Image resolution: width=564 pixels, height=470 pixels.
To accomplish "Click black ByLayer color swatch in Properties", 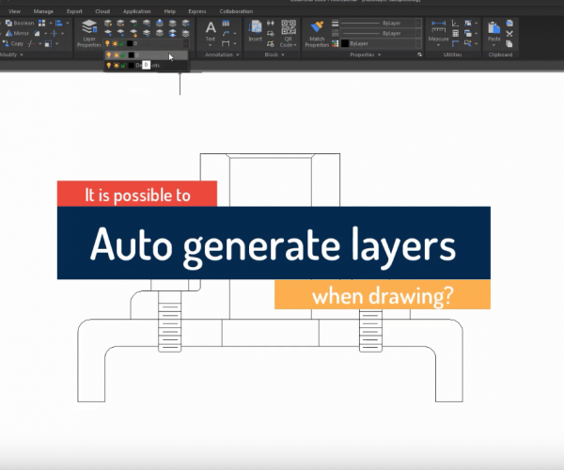I will point(345,43).
